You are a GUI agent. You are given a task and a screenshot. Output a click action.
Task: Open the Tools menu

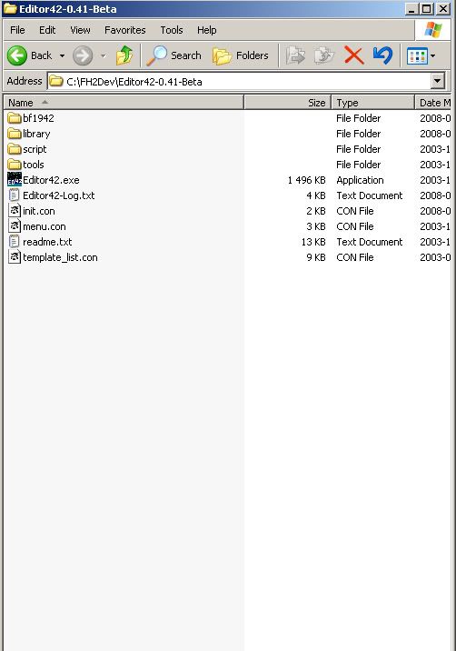172,30
